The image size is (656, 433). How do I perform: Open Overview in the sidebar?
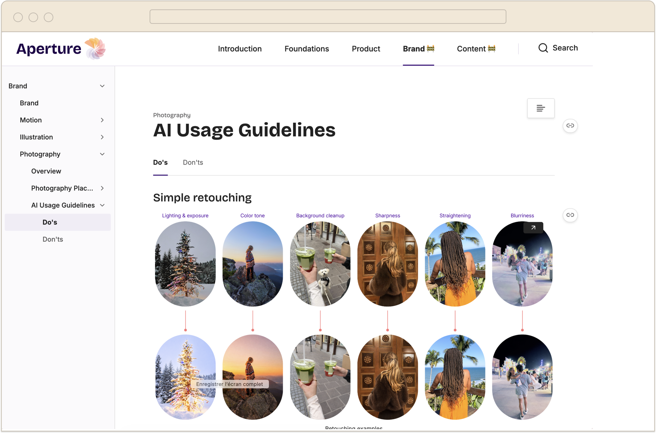tap(46, 171)
